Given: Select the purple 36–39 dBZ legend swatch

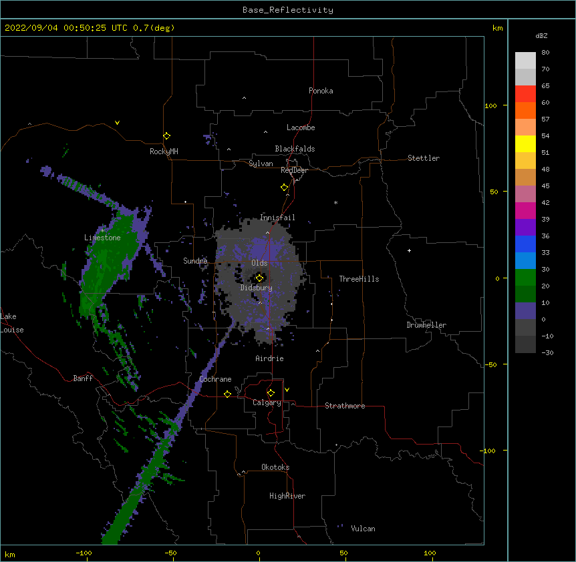Looking at the screenshot, I should [525, 228].
